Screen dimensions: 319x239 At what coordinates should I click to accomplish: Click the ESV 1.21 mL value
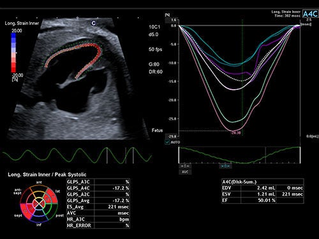click(266, 194)
